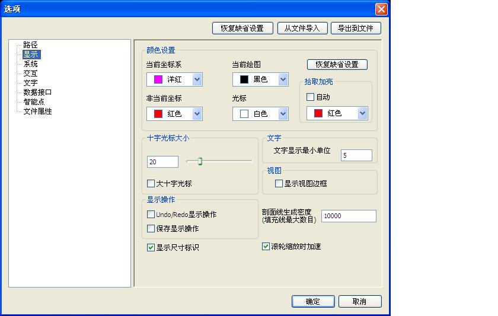Select 路径 in the options tree
Image resolution: width=498 pixels, height=316 pixels.
[30, 45]
